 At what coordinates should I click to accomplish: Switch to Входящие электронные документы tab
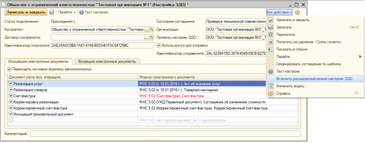[107, 61]
